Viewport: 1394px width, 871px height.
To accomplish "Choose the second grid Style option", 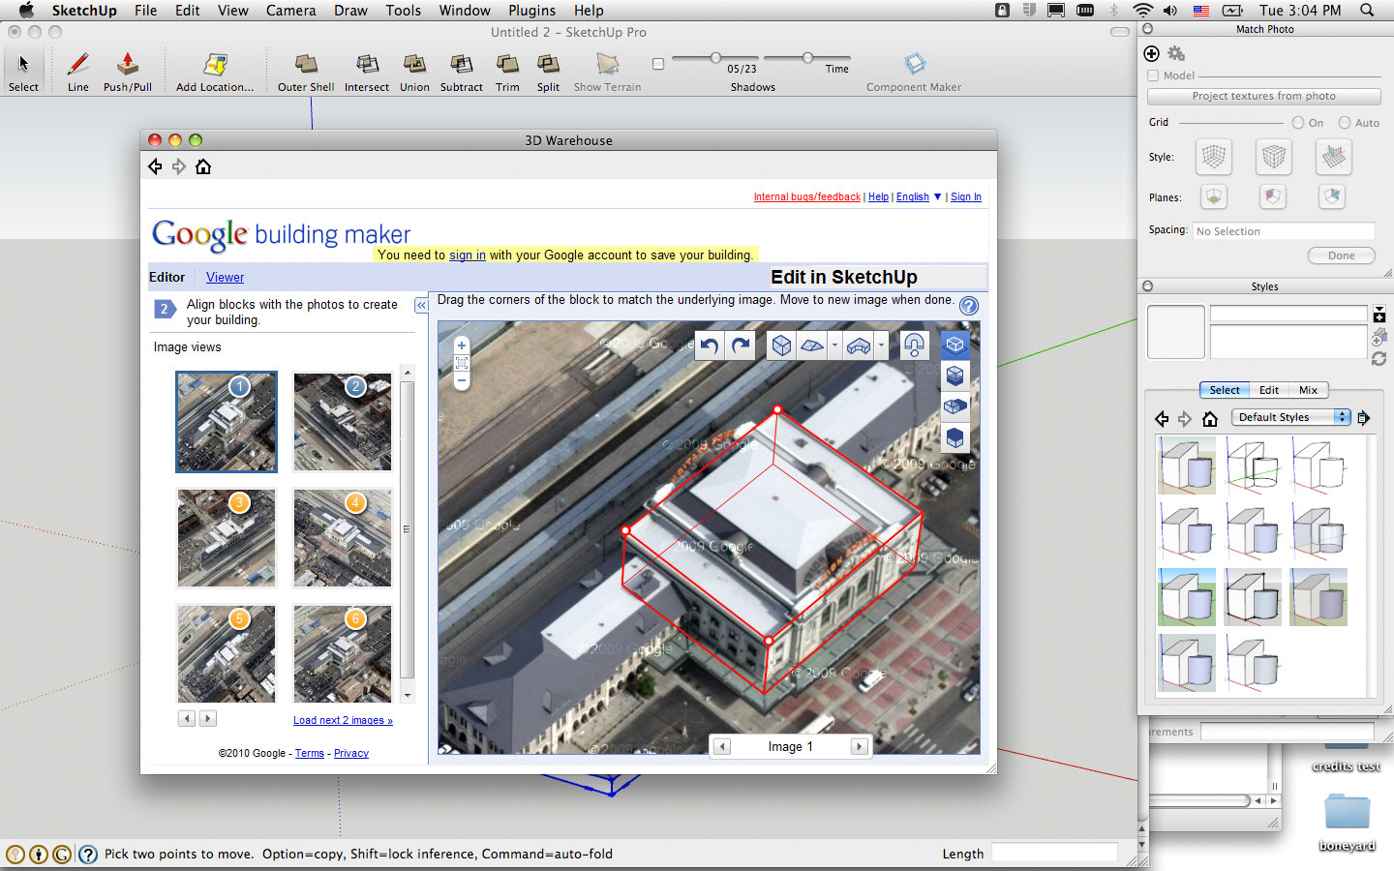I will click(x=1274, y=157).
